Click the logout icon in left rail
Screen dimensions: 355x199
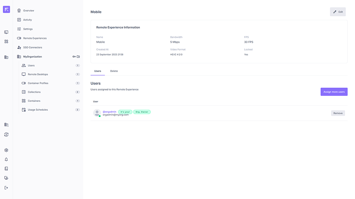6,188
